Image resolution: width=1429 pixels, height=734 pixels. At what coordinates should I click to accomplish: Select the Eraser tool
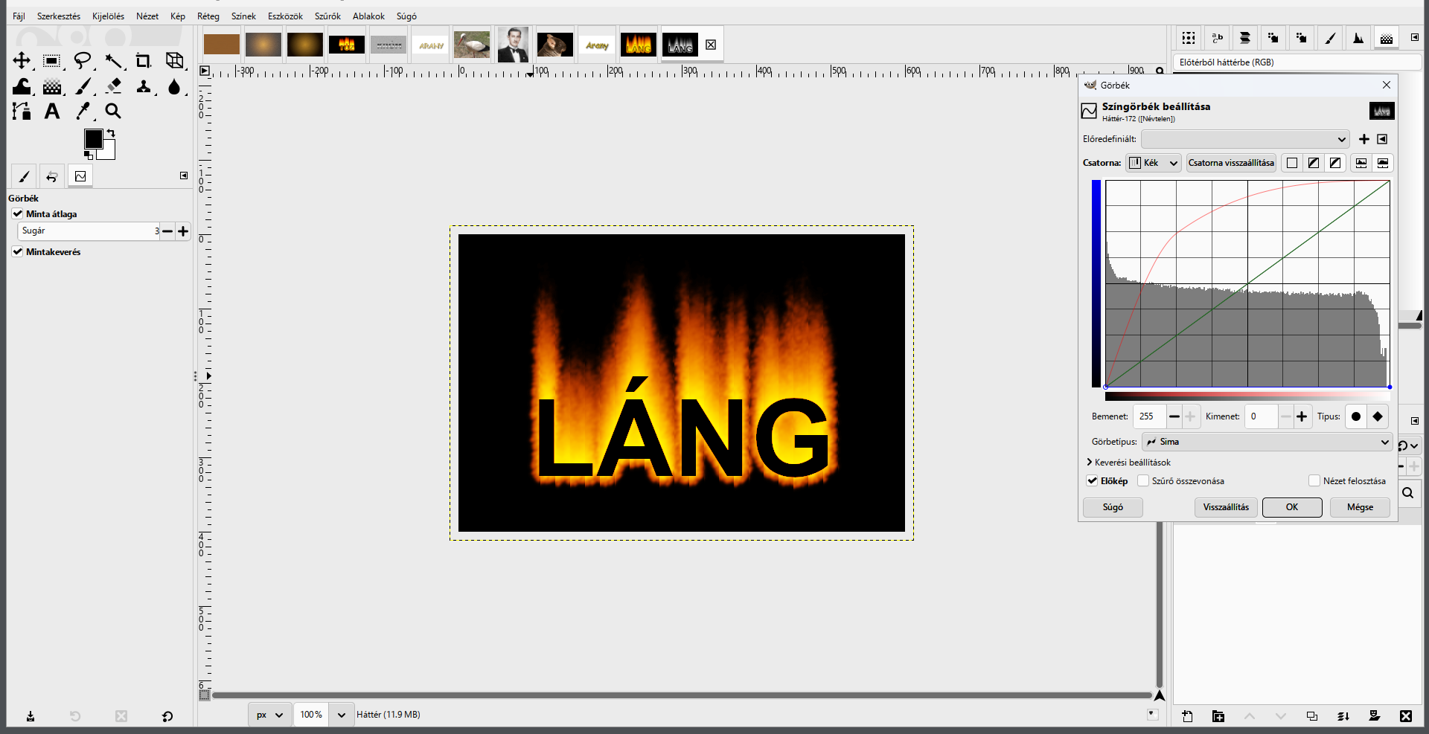click(x=113, y=86)
